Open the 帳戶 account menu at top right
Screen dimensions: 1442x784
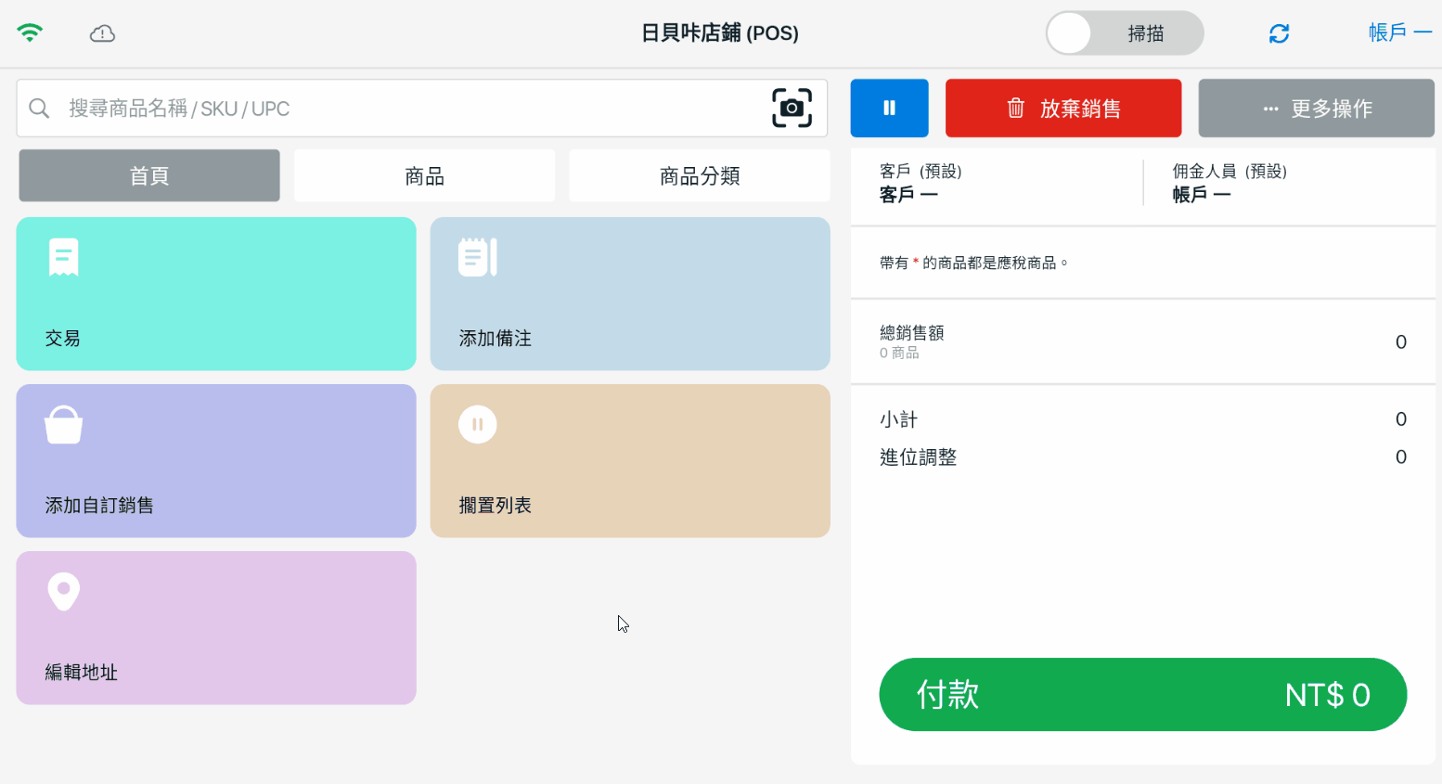coord(1398,33)
